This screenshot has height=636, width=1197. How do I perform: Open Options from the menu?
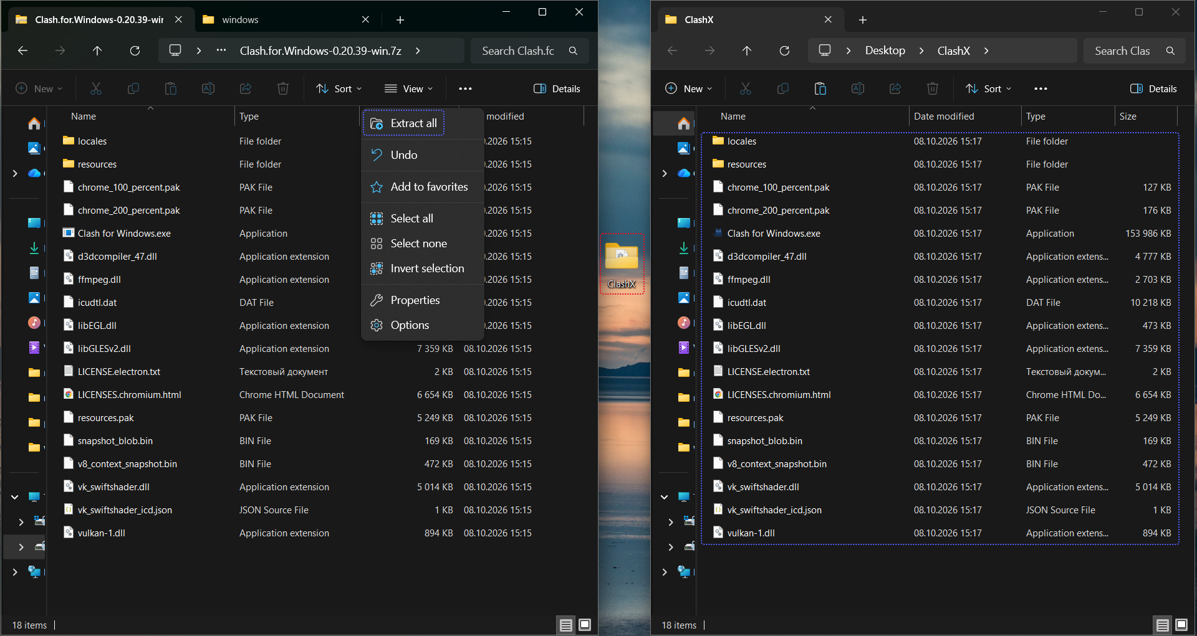pyautogui.click(x=423, y=325)
